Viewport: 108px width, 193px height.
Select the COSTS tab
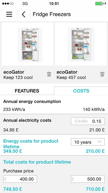pyautogui.click(x=81, y=91)
